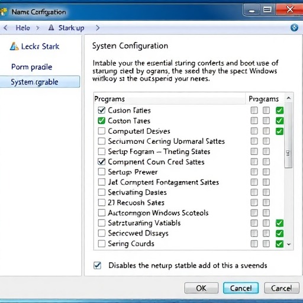Open the blue globe help icon

[x=294, y=27]
